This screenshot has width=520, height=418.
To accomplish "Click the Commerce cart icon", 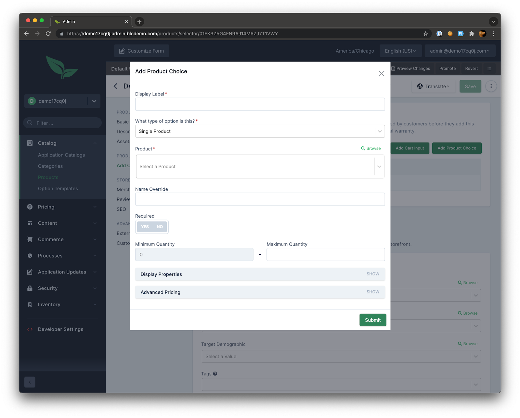I will coord(30,239).
